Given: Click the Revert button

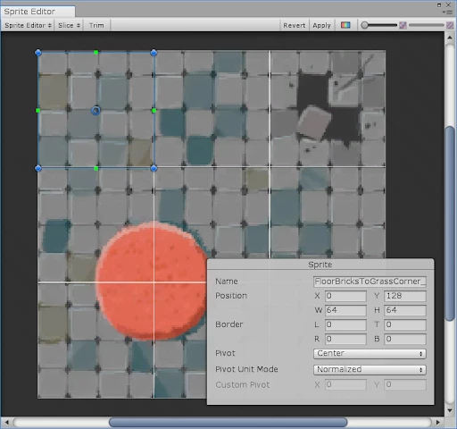Looking at the screenshot, I should click(x=294, y=25).
